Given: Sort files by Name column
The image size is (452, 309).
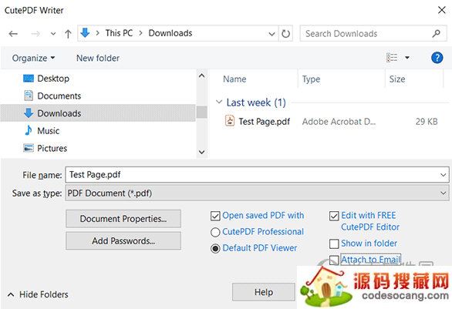Looking at the screenshot, I should [234, 79].
